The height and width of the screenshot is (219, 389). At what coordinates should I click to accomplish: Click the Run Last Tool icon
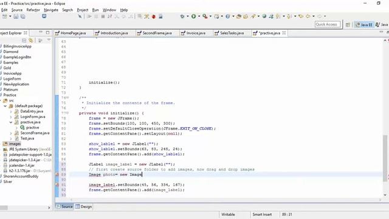[x=205, y=16]
